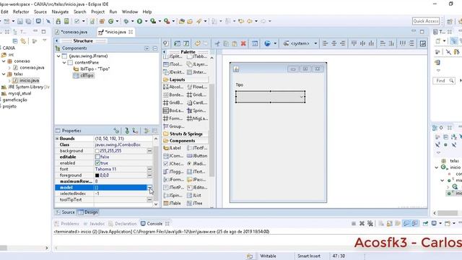Collapse the conexao package in explorer
462x260 pixels.
4,61
